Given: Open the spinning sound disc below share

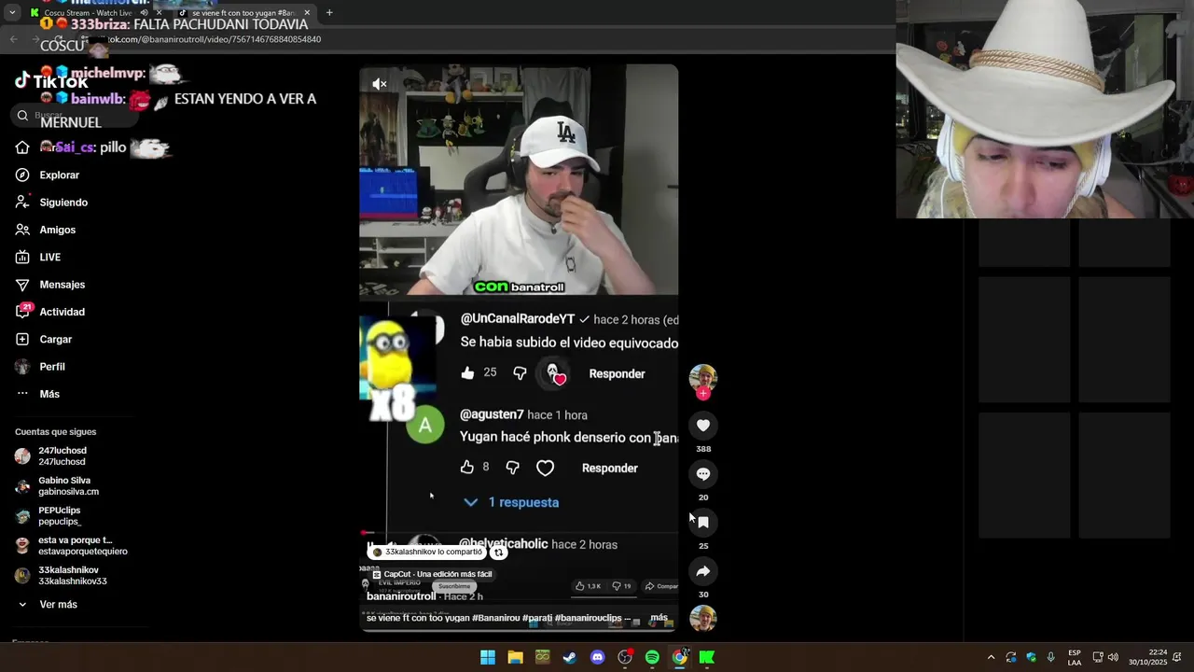Looking at the screenshot, I should (703, 618).
